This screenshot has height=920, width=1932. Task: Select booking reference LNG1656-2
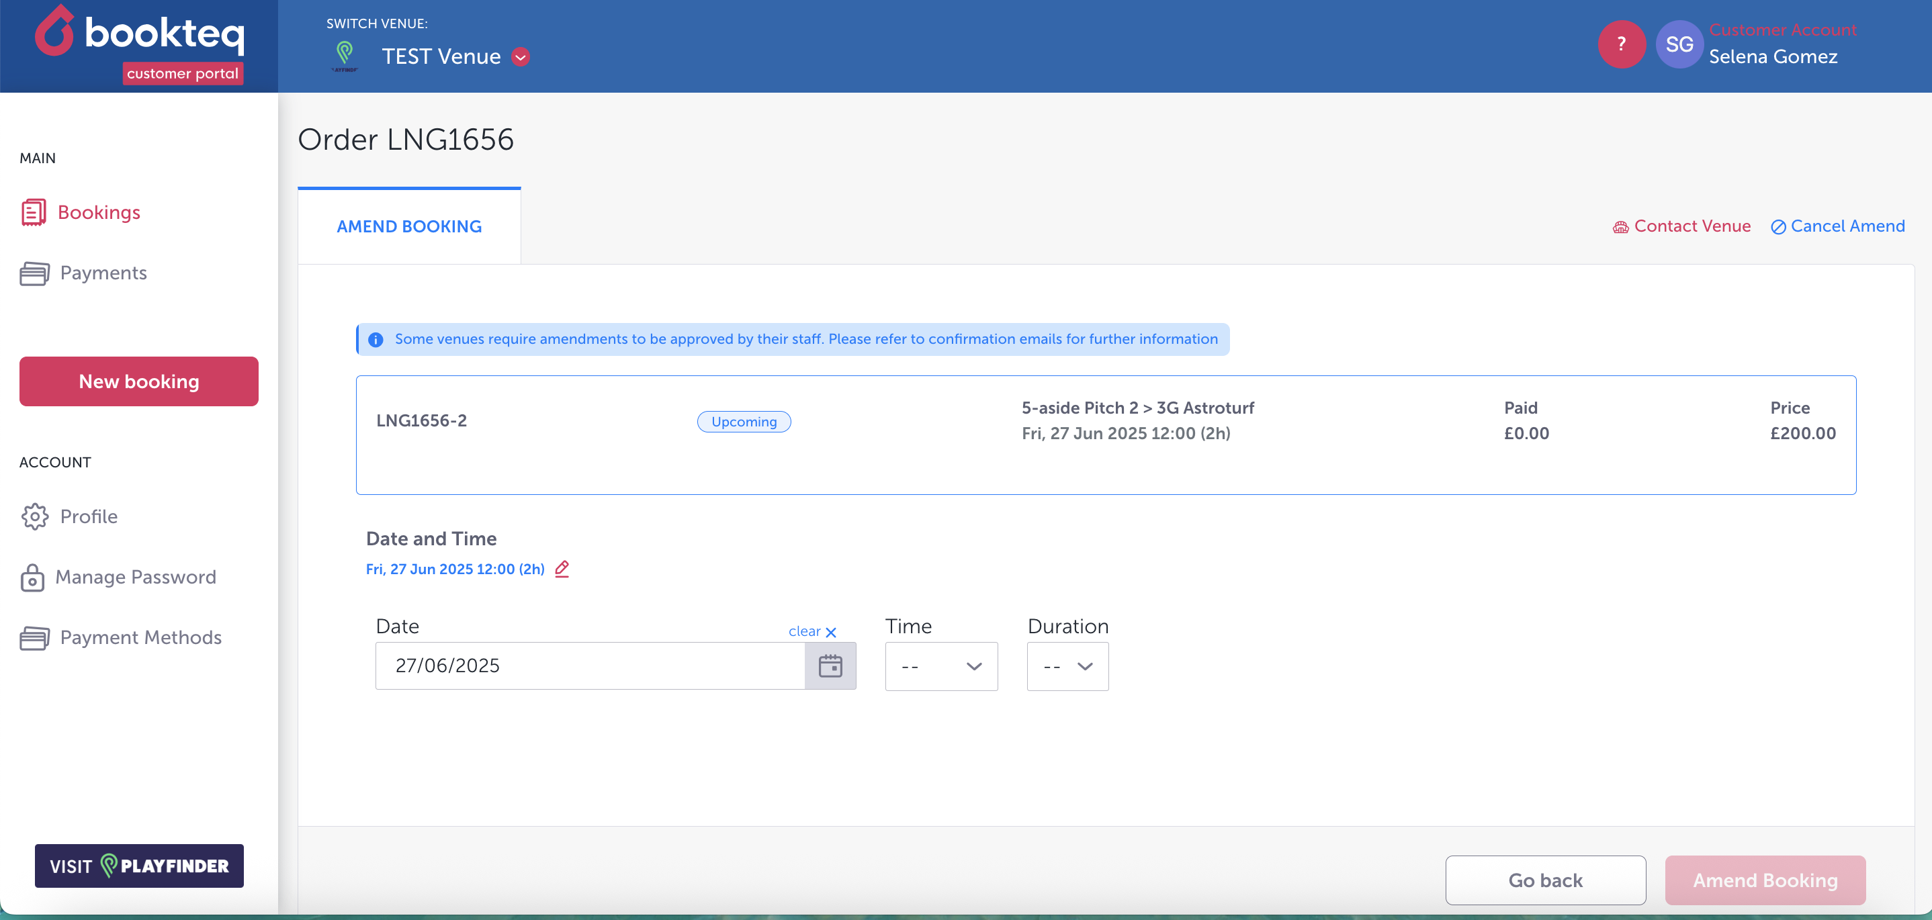pyautogui.click(x=421, y=420)
